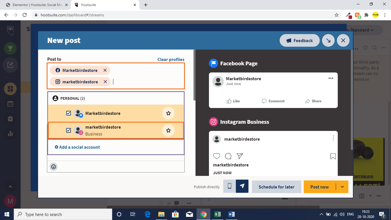Open Chrome extensions puzzle icon
Image resolution: width=391 pixels, height=220 pixels.
(x=366, y=15)
